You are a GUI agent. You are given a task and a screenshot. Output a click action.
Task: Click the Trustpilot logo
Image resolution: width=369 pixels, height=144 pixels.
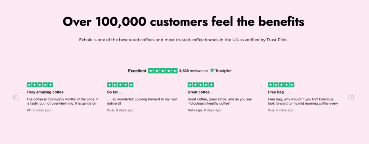coord(221,71)
